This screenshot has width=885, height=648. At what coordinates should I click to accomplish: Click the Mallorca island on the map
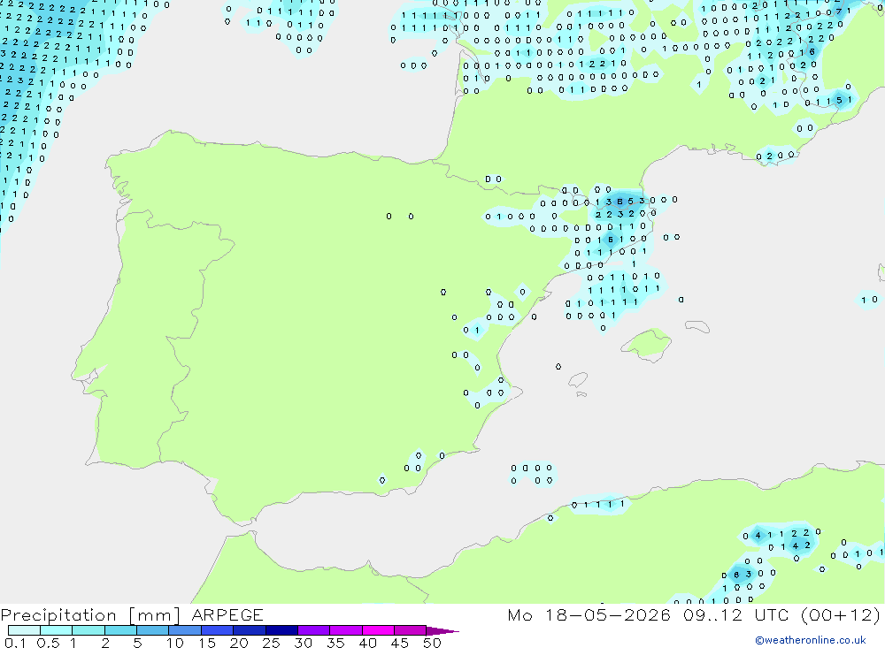(647, 344)
